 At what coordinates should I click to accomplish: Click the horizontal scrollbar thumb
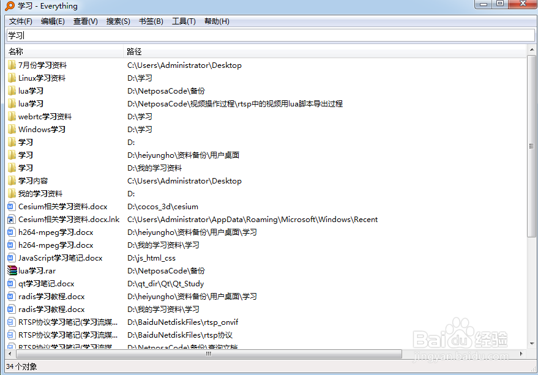tap(208, 354)
